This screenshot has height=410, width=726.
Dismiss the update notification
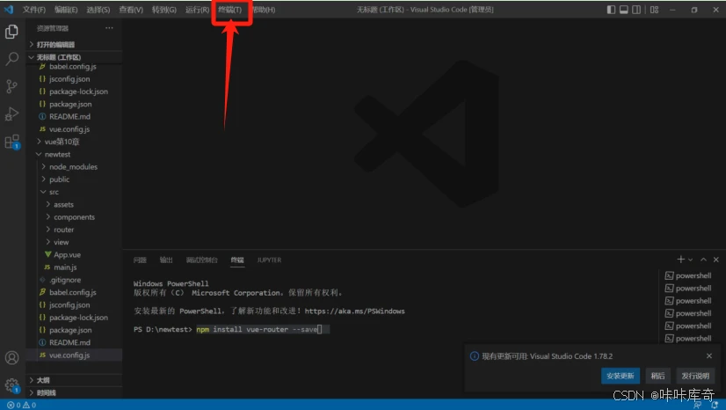click(x=709, y=355)
